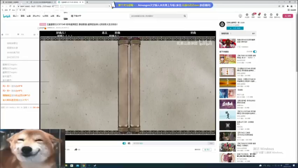Open the 会员购 item in the bilibili nav
The image size is (298, 168).
45,16
